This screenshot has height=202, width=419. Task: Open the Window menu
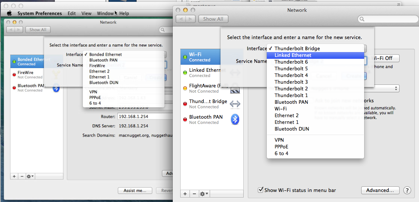pyautogui.click(x=105, y=13)
